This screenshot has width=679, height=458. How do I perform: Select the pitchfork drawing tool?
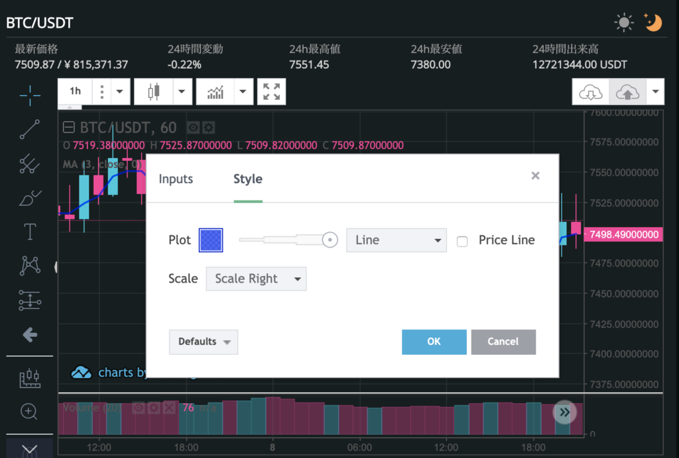(30, 163)
